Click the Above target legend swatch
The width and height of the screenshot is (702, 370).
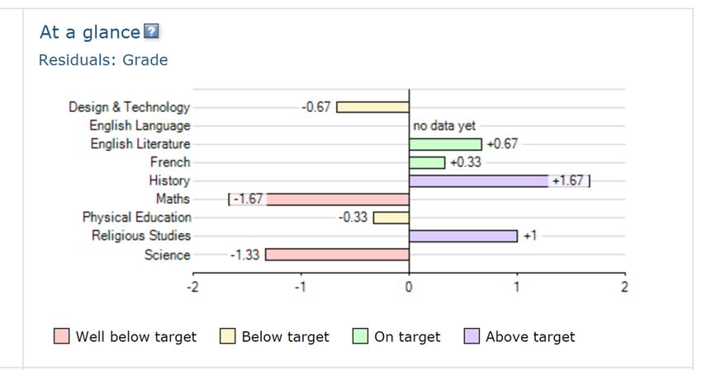pos(472,336)
